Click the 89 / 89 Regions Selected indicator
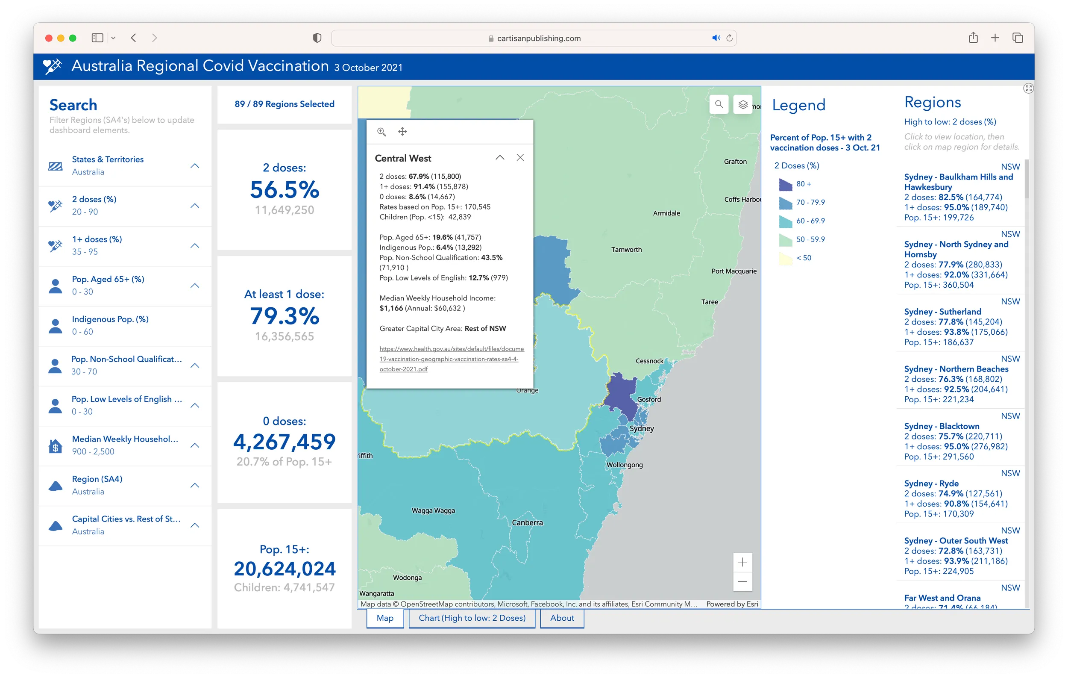1068x678 pixels. [x=284, y=104]
